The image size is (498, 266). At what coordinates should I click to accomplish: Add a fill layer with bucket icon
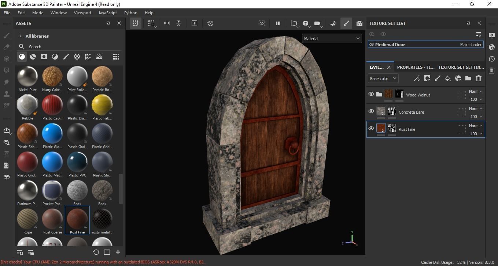coord(447,78)
